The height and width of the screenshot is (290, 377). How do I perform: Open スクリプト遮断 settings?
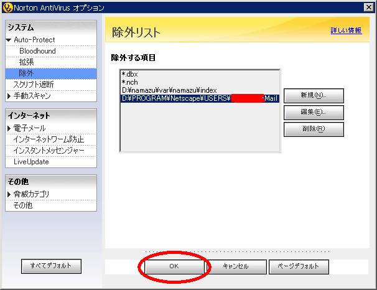(34, 85)
